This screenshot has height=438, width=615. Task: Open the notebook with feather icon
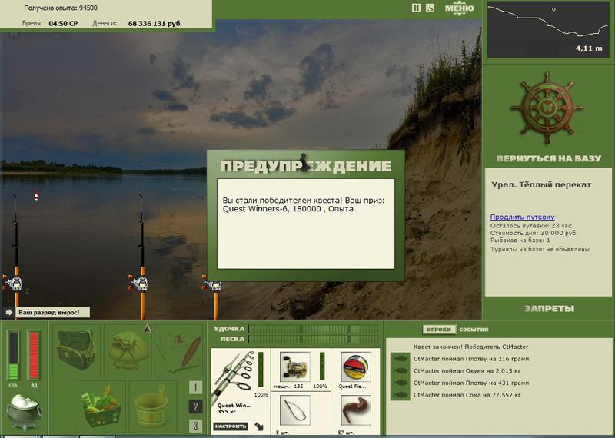[x=178, y=350]
